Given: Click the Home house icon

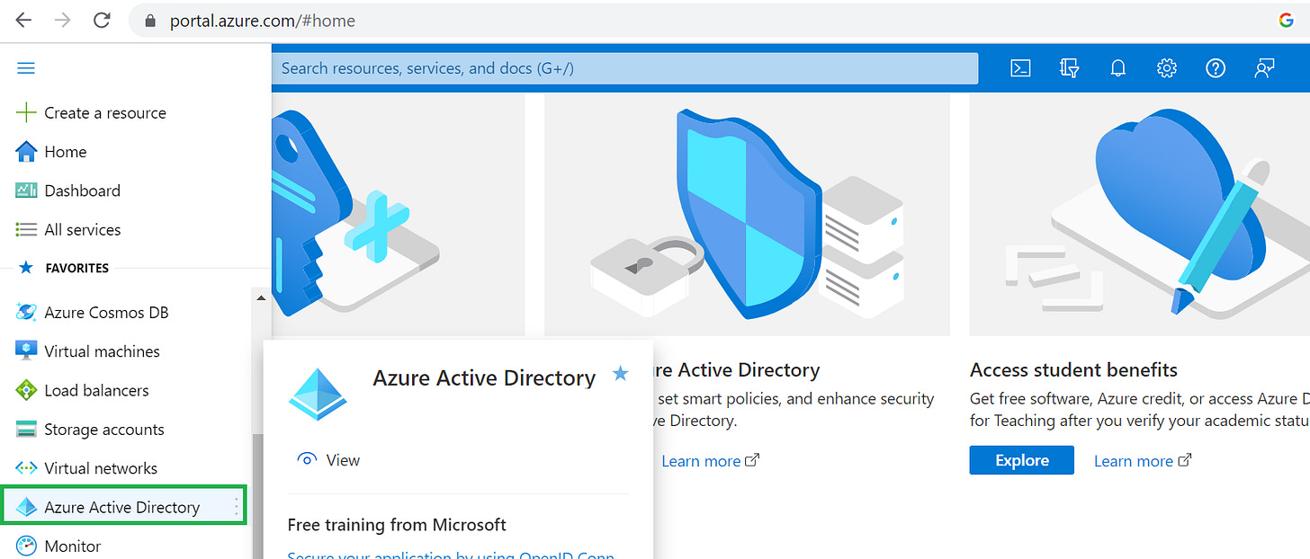Looking at the screenshot, I should point(26,151).
